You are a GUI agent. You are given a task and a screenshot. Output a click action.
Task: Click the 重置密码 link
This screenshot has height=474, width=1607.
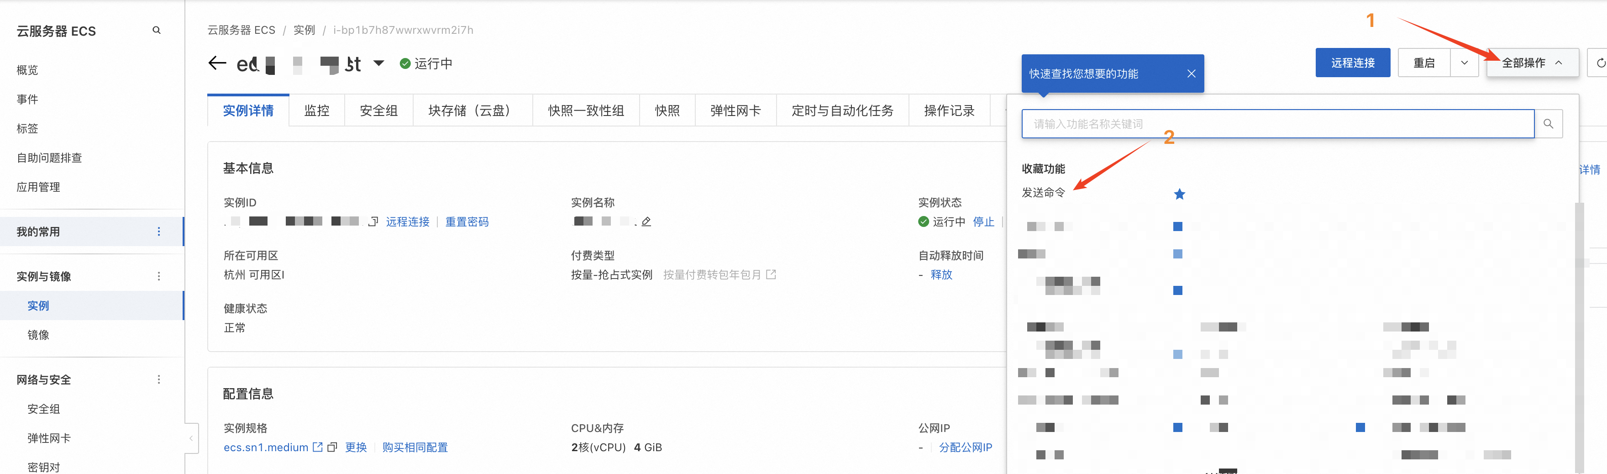(467, 222)
